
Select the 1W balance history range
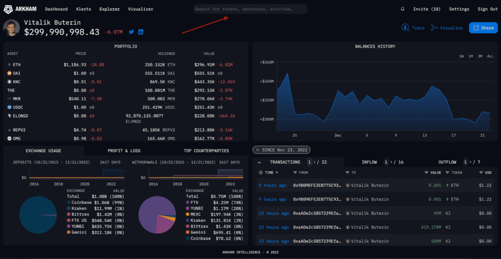(x=461, y=56)
